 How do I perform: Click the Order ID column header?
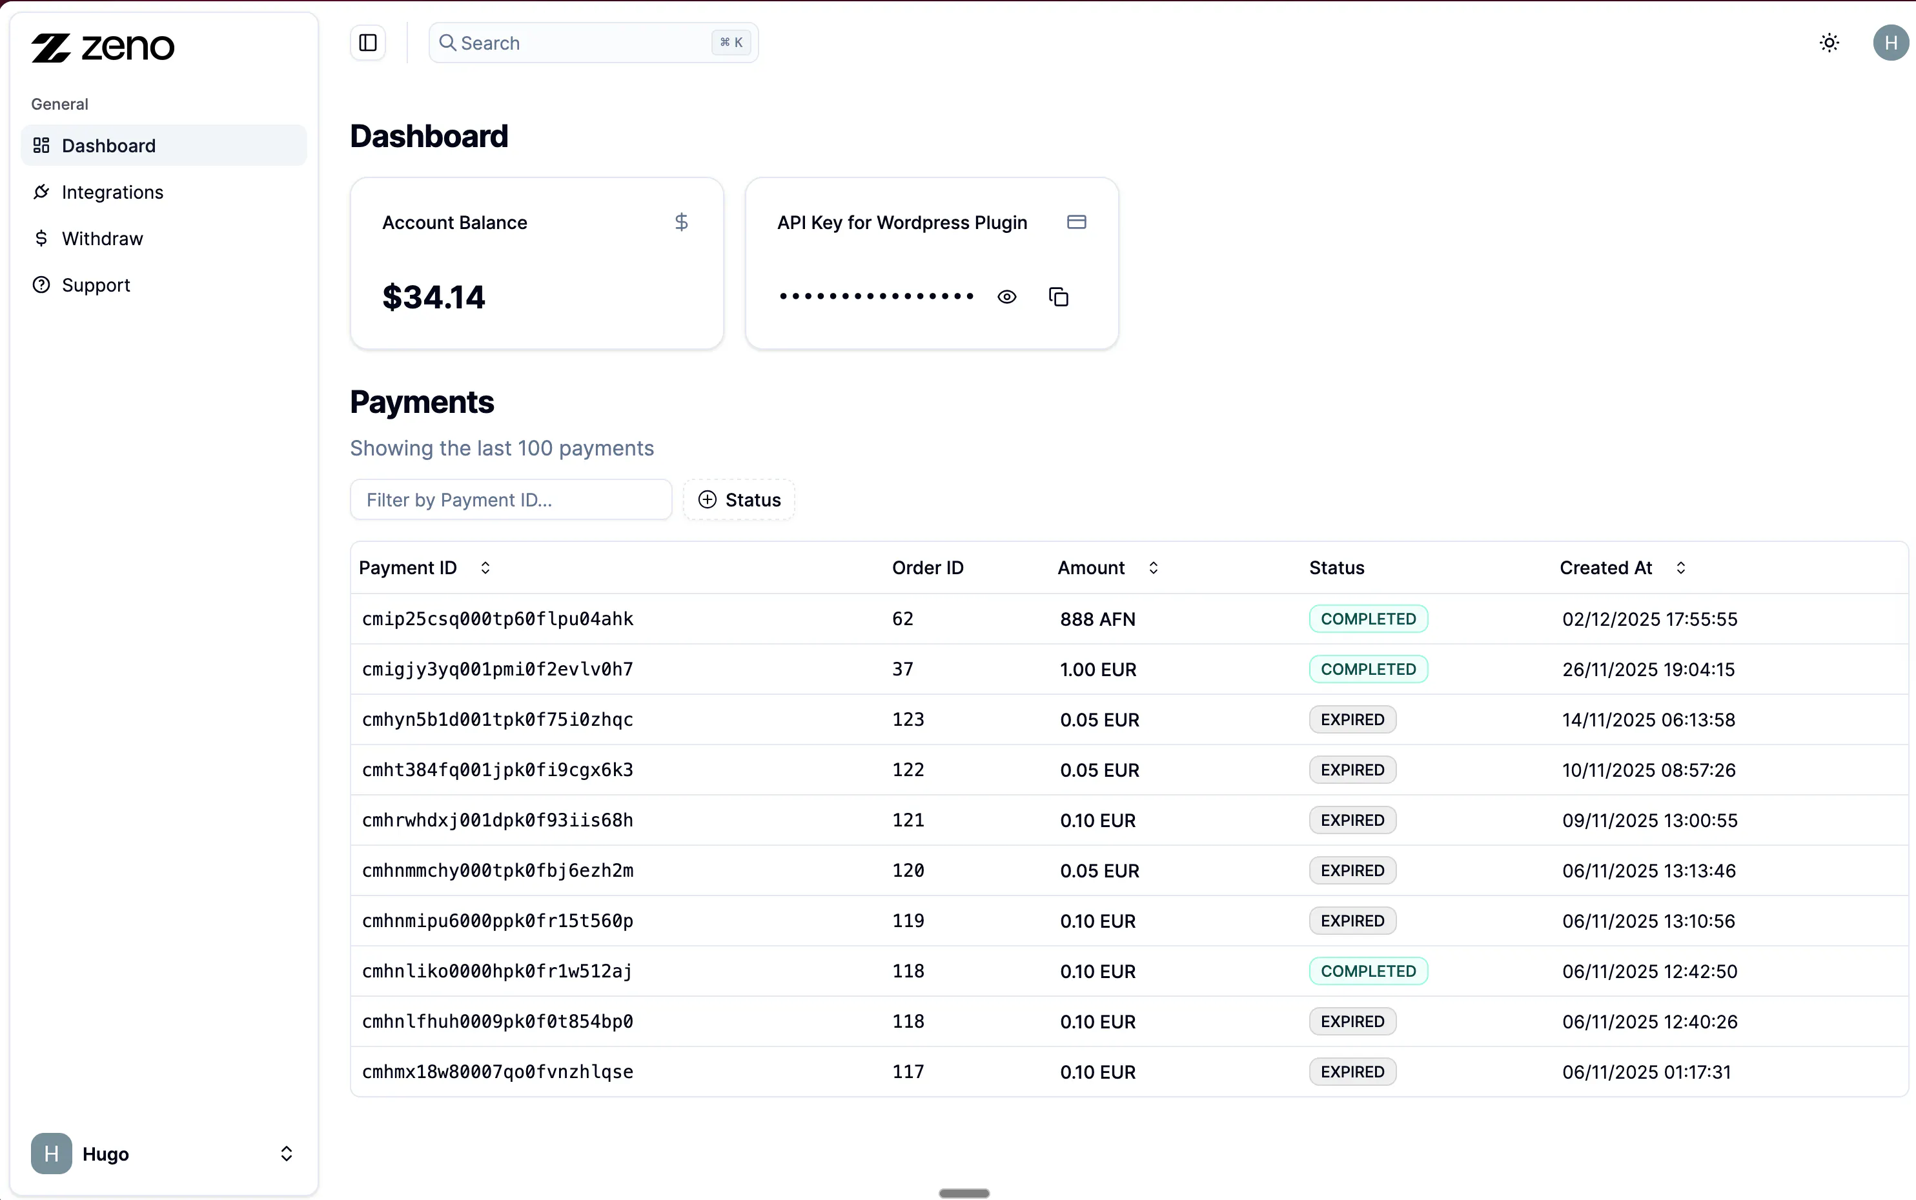pos(928,568)
